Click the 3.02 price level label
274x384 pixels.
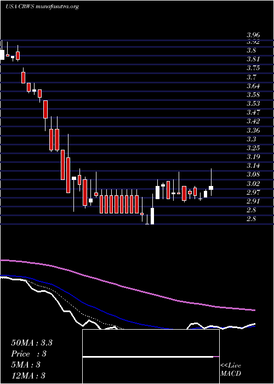tap(253, 183)
